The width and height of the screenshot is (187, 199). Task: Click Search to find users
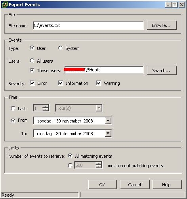[162, 71]
